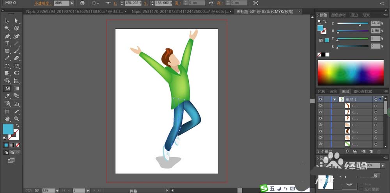Click the cyan fill color swatch in toolbar
This screenshot has height=193, width=390.
[x=7, y=129]
